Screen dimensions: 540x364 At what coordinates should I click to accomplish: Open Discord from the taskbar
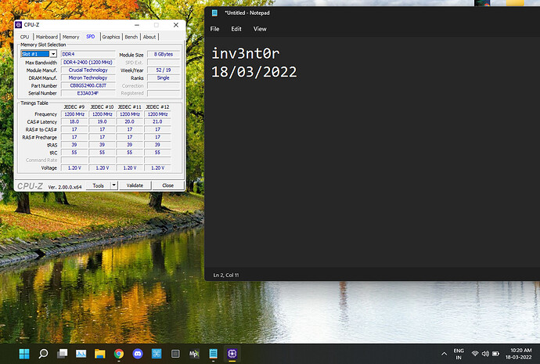(138, 354)
